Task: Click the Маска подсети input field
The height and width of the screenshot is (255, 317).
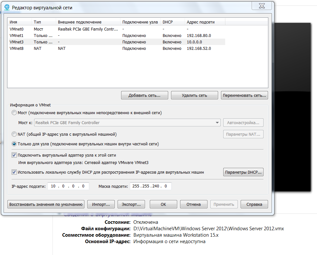Action: pos(151,186)
